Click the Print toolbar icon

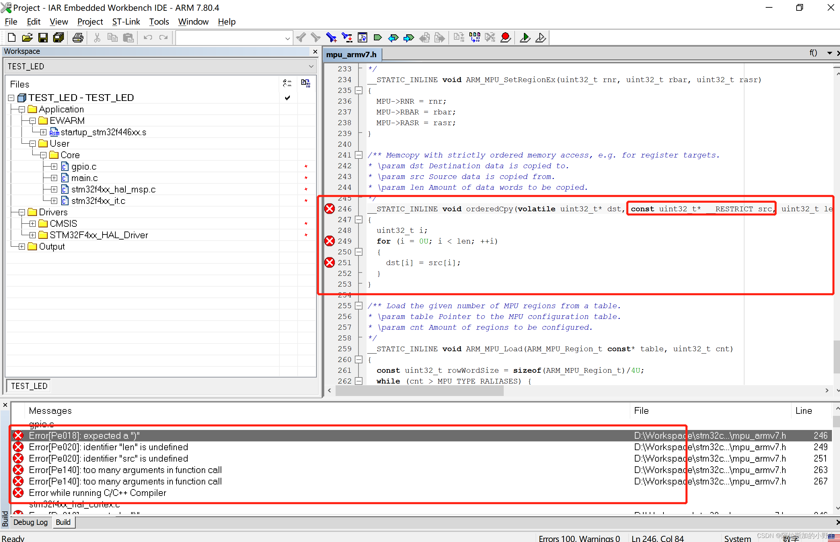click(x=78, y=37)
